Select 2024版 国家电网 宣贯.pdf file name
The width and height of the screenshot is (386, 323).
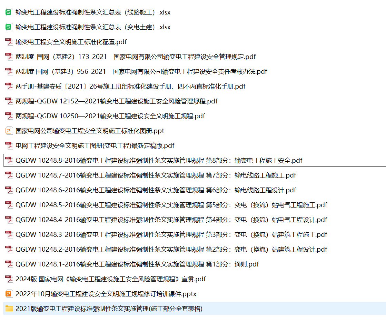(110, 279)
